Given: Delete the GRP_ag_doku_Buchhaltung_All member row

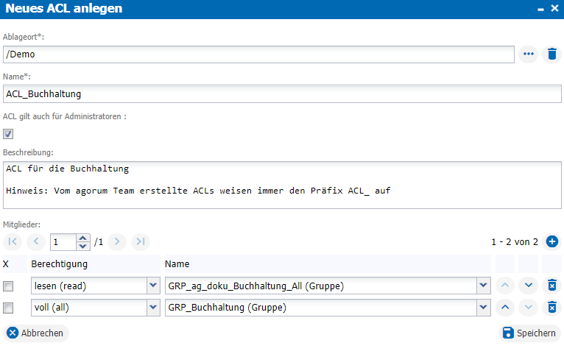Looking at the screenshot, I should 551,286.
